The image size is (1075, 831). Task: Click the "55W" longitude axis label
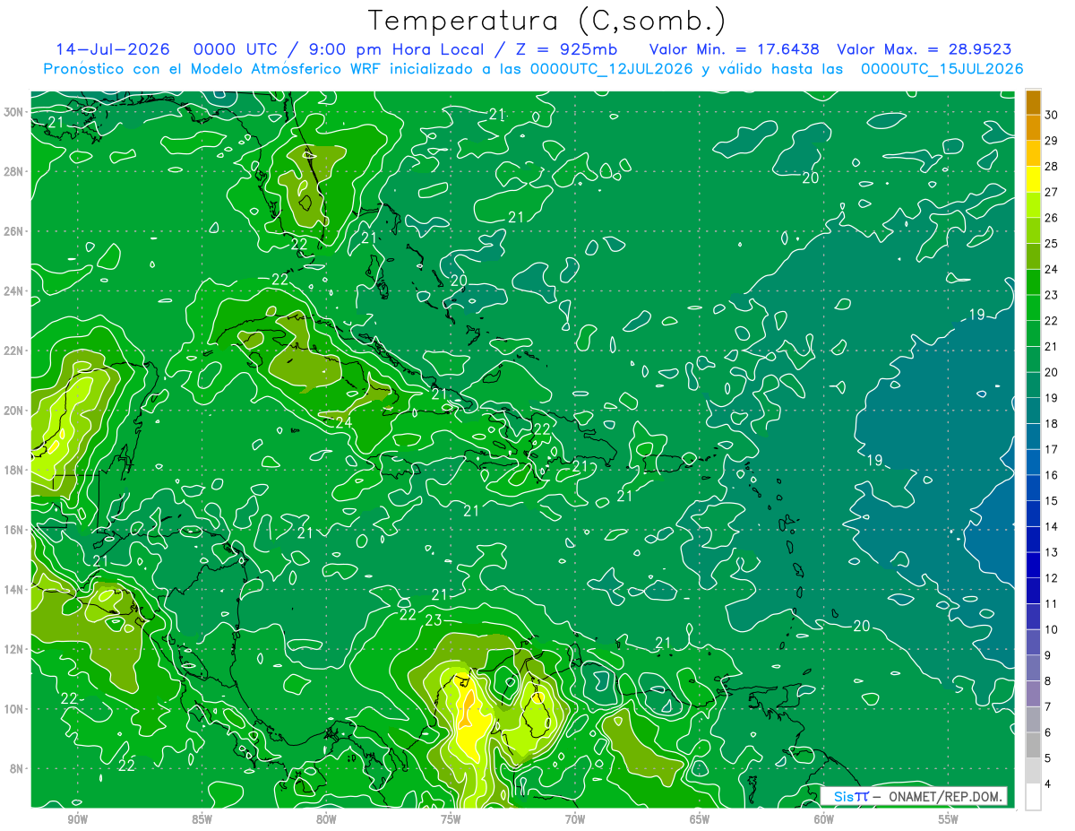click(x=949, y=818)
